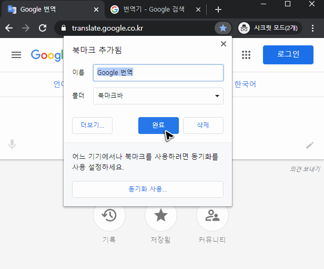Select 한국어 target language tab

click(245, 84)
